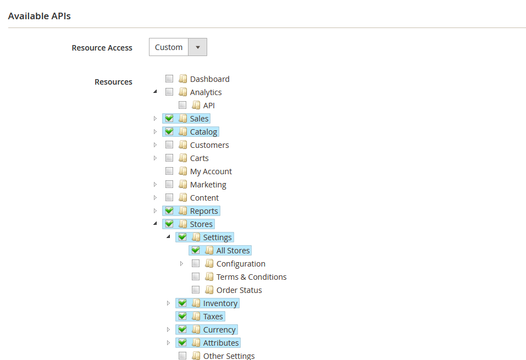Uncheck the Taxes checkbox
The image size is (526, 360).
click(x=182, y=316)
